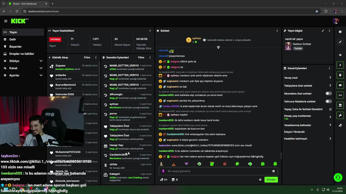The width and height of the screenshot is (346, 194).
Task: Click the purple heart emote in quick emotes
Action: (187, 164)
